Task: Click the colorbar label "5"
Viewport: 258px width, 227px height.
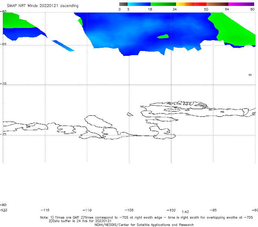Action: click(128, 9)
